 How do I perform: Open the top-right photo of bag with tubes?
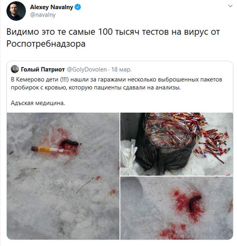[x=177, y=144]
